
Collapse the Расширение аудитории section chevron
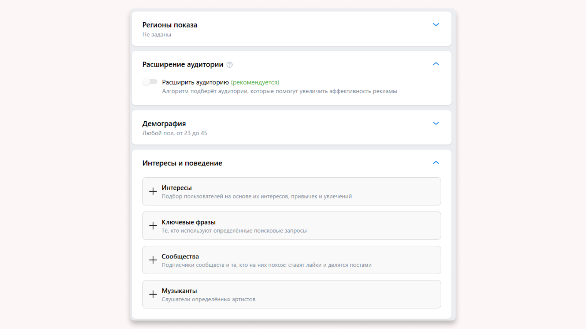436,64
